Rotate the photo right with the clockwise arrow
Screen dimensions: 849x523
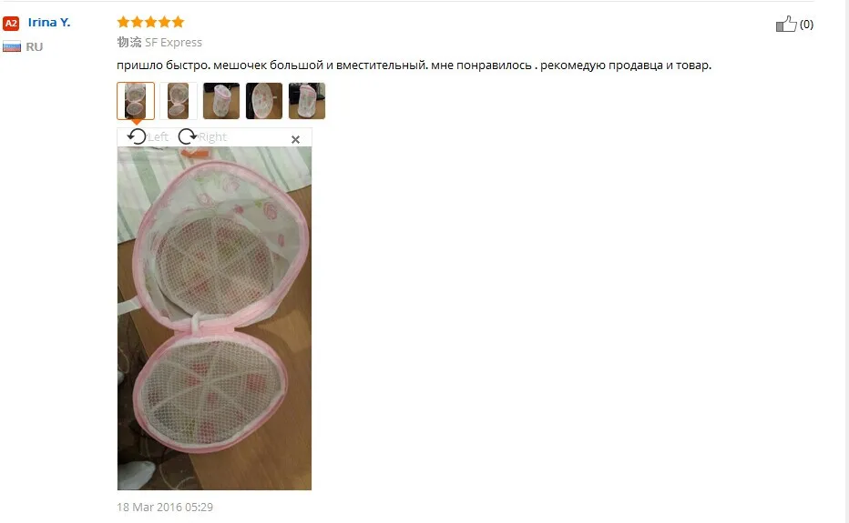tap(188, 136)
